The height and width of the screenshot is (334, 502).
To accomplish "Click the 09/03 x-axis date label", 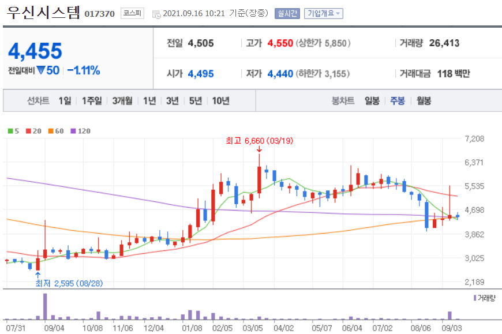I will (452, 328).
